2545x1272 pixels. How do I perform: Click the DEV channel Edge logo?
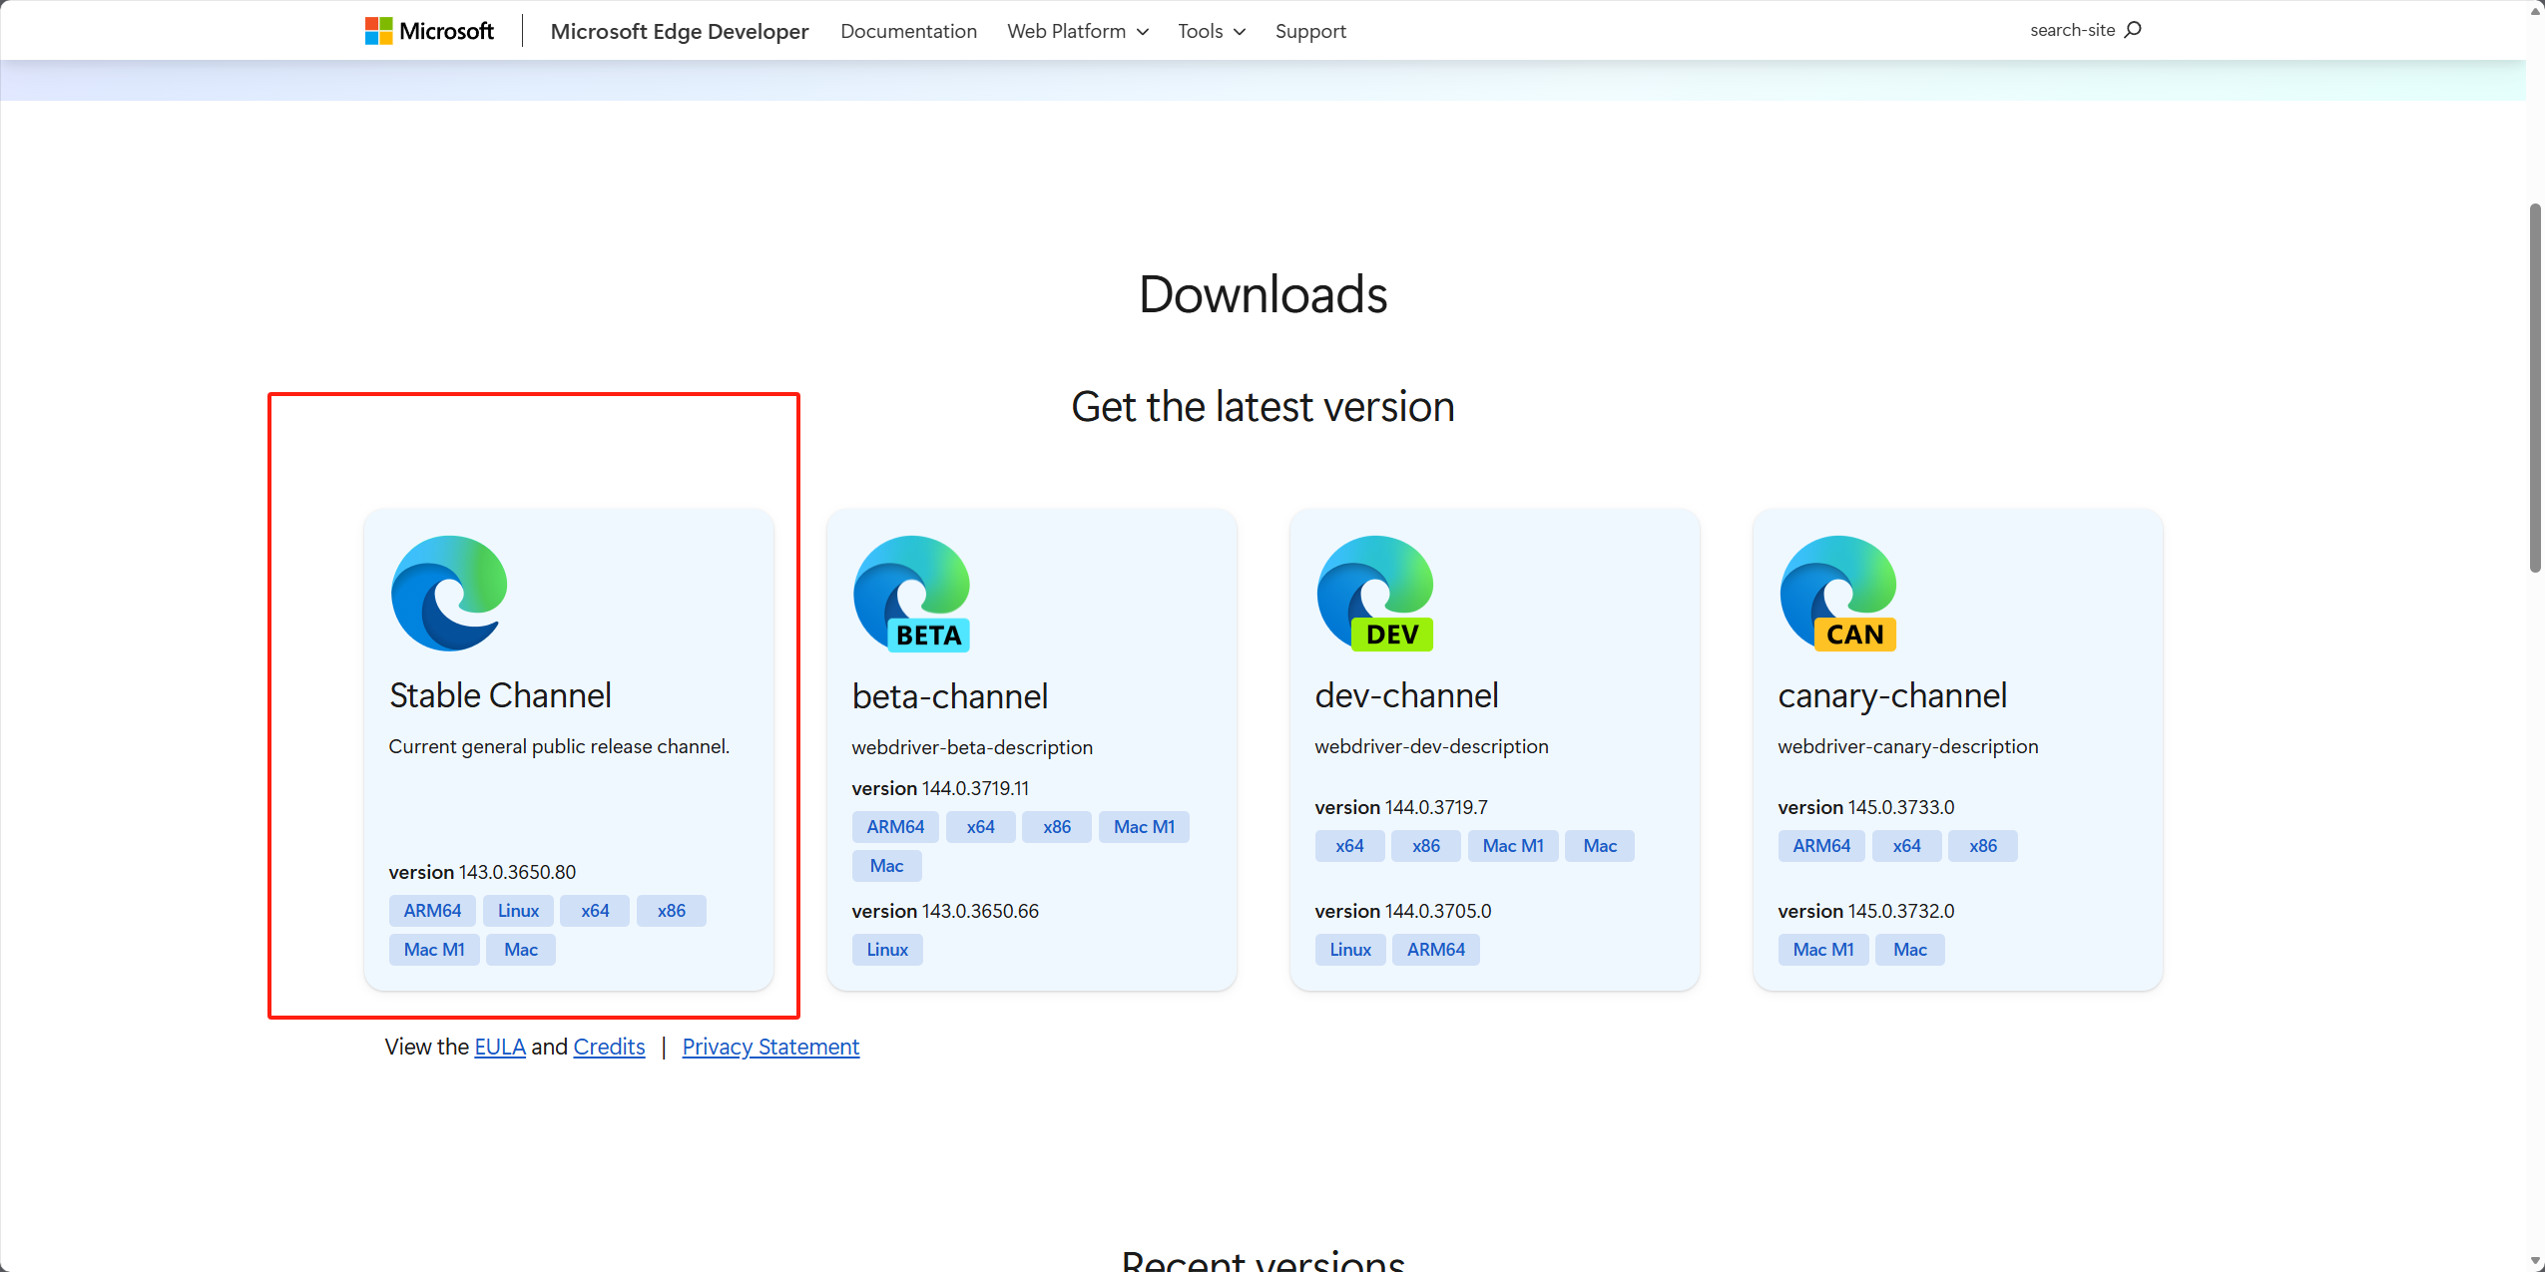pyautogui.click(x=1374, y=594)
